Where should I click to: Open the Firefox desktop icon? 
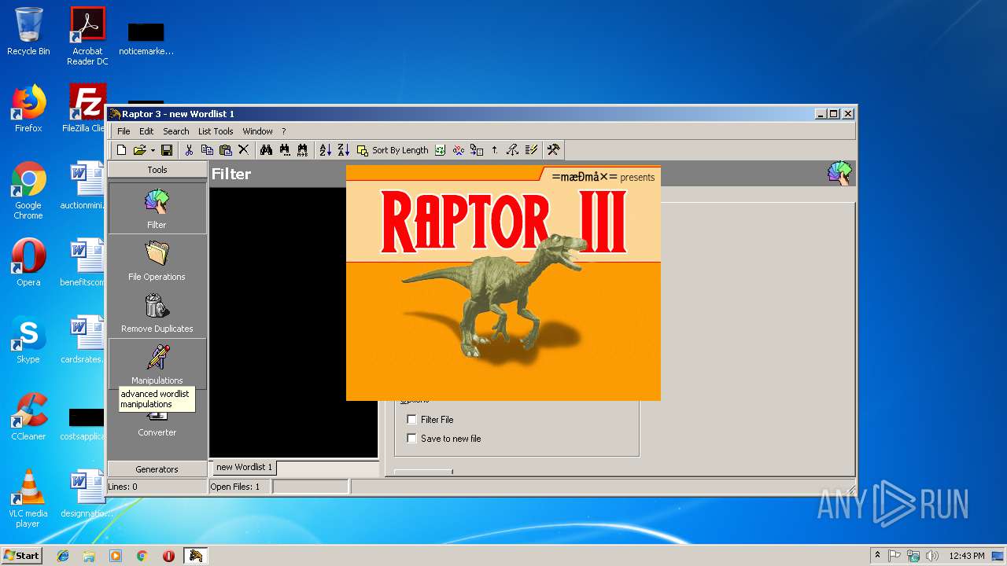click(x=28, y=108)
